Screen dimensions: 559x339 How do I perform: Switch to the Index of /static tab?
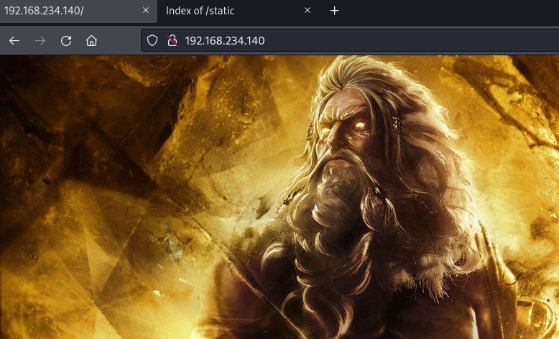click(x=238, y=11)
